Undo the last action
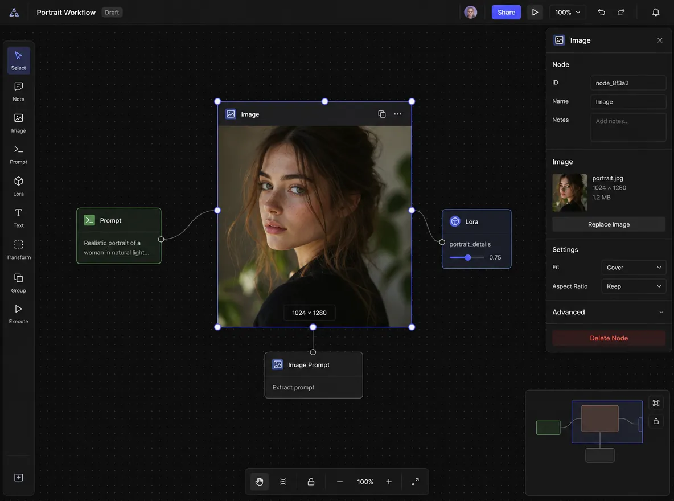 tap(601, 12)
